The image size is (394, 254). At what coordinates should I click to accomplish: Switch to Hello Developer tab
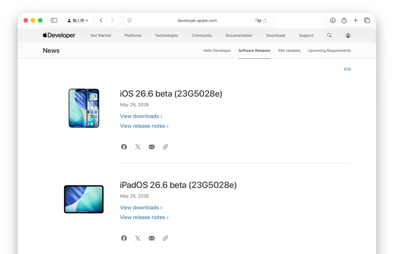[x=217, y=50]
